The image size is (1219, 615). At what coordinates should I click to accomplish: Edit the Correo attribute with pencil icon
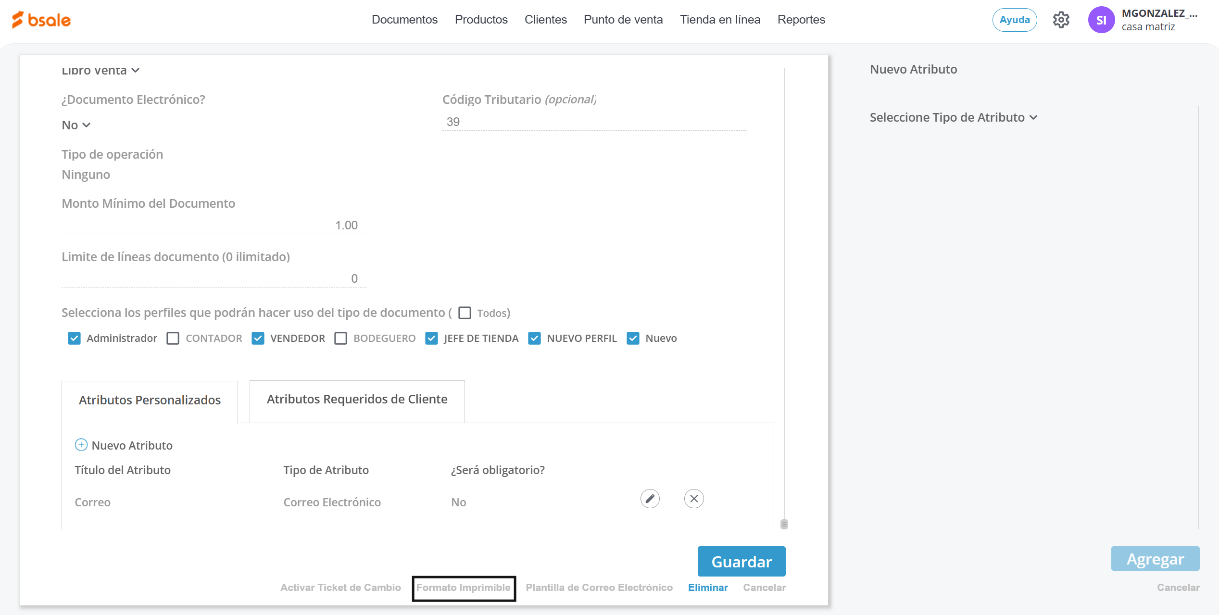point(650,499)
